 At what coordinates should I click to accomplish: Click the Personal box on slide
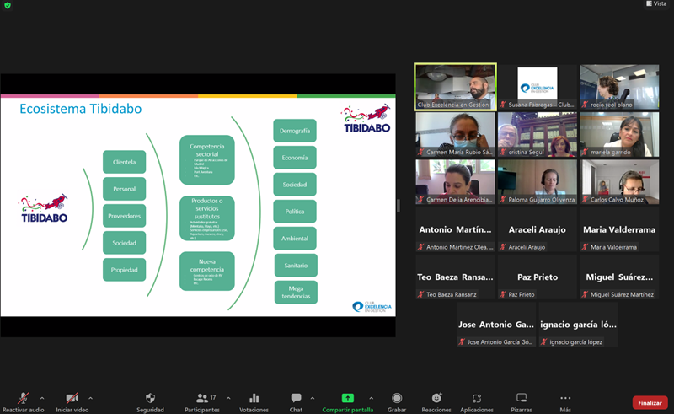coord(124,189)
